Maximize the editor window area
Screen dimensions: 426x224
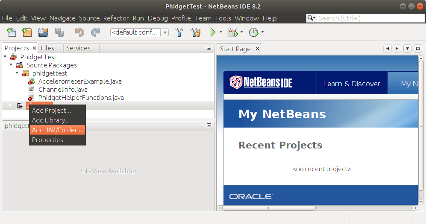[418, 49]
